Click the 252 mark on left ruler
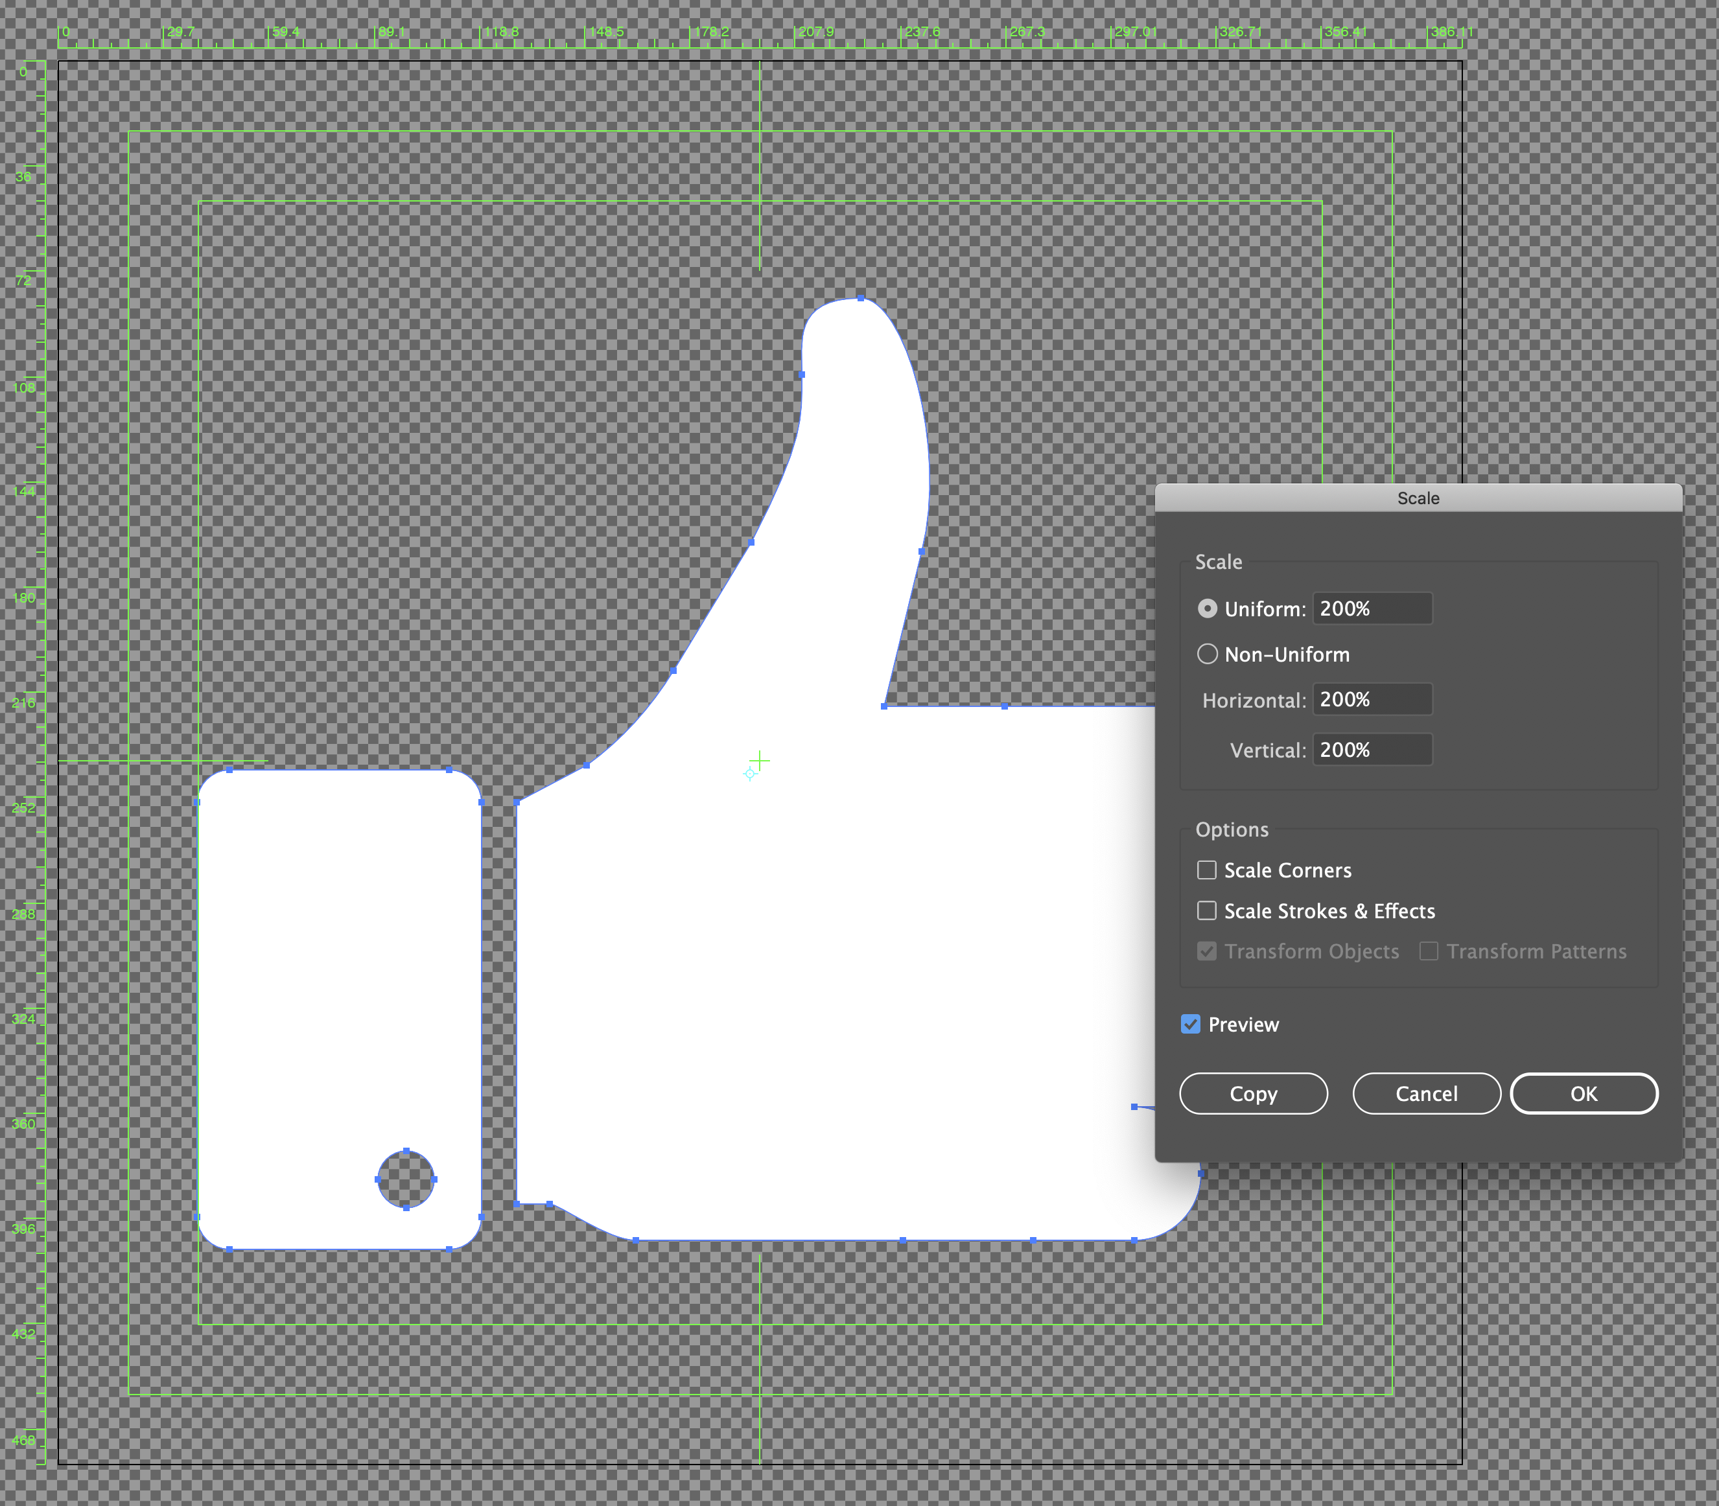 [23, 807]
